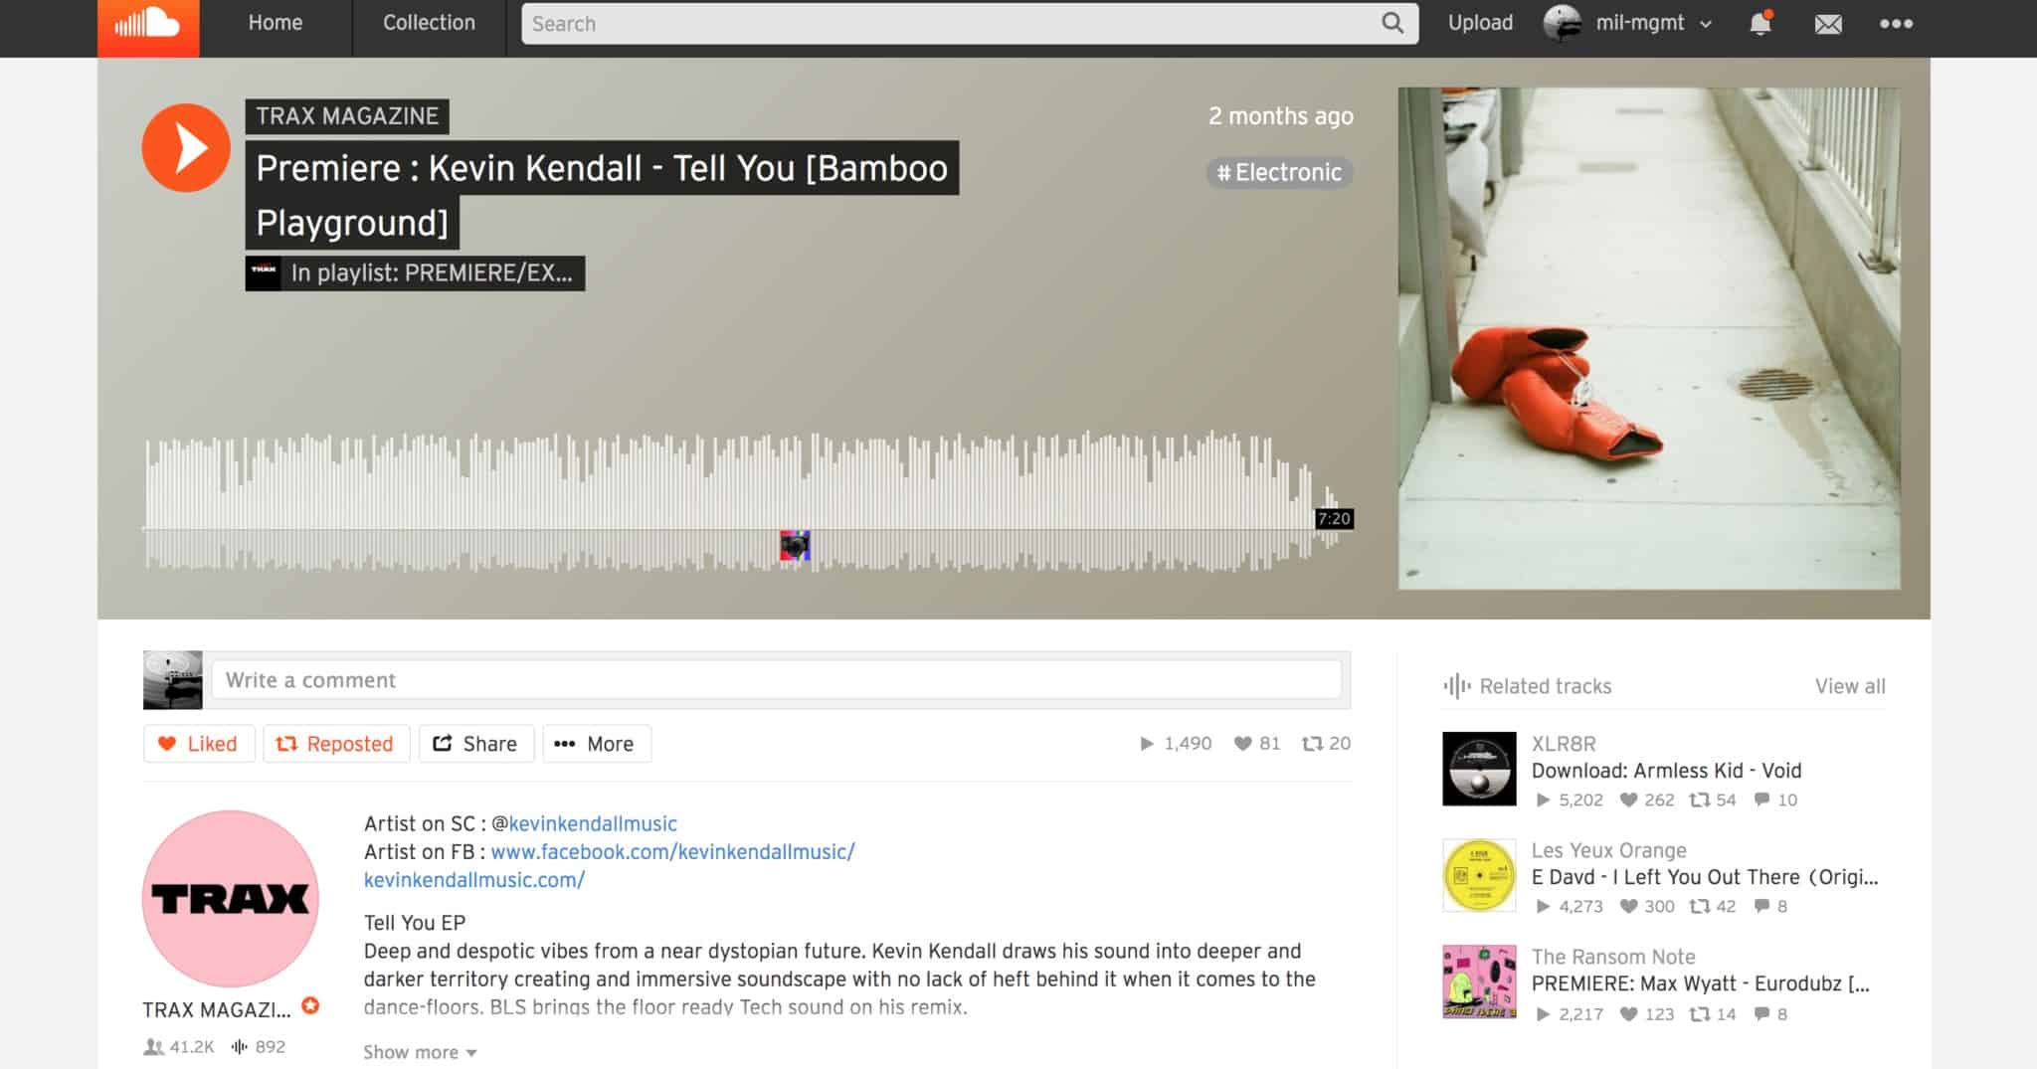Play the Kevin Kendall track
Viewport: 2037px width, 1069px height.
[186, 148]
